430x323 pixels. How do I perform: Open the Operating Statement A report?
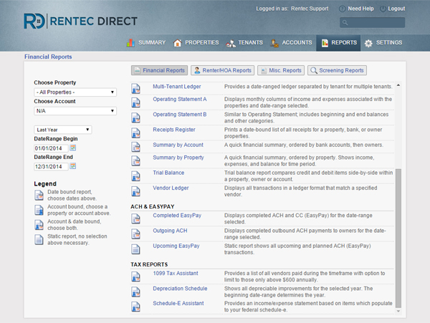(179, 100)
